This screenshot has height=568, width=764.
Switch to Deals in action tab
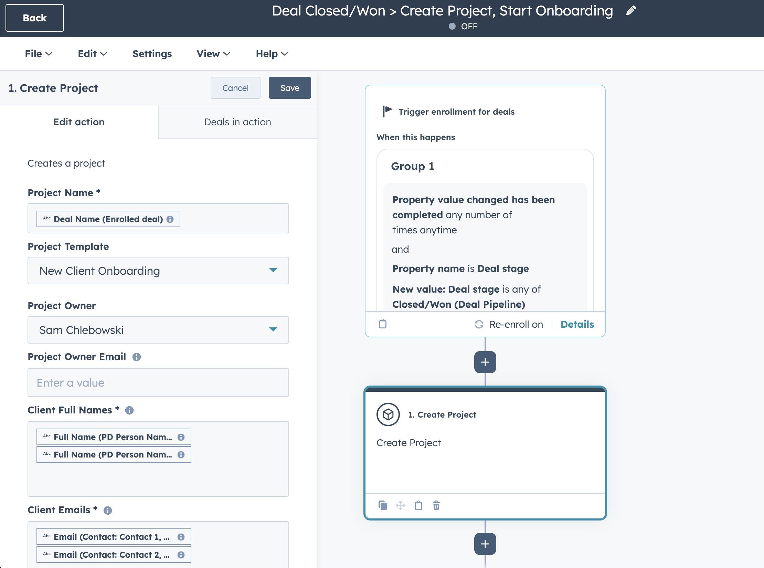(237, 122)
